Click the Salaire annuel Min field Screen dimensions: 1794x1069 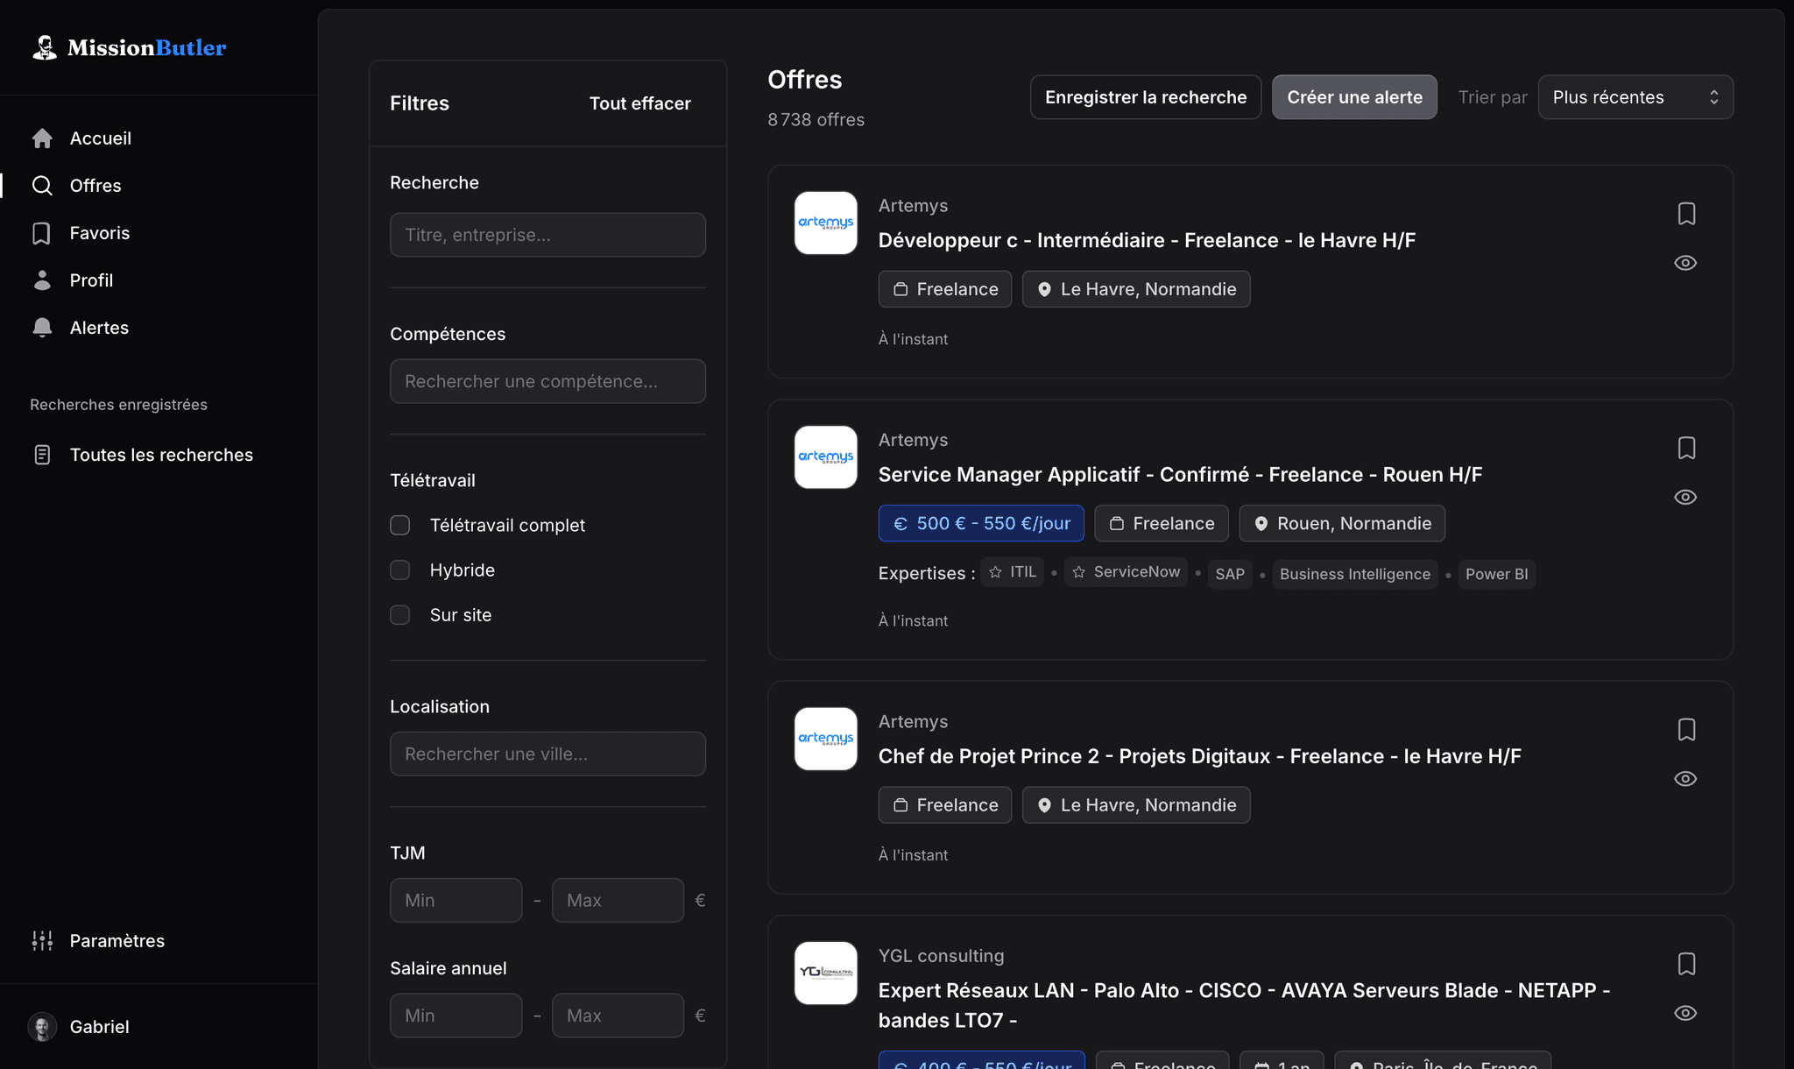456,1016
